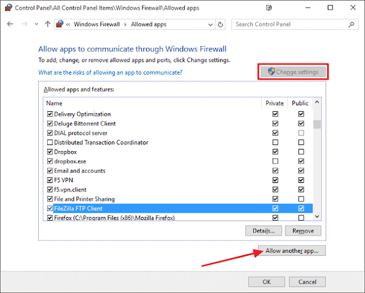Image resolution: width=365 pixels, height=293 pixels.
Task: Click the list scrollbar up arrow
Action: coord(317,102)
